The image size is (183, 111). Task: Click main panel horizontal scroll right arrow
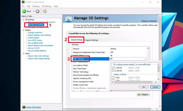click(x=157, y=109)
